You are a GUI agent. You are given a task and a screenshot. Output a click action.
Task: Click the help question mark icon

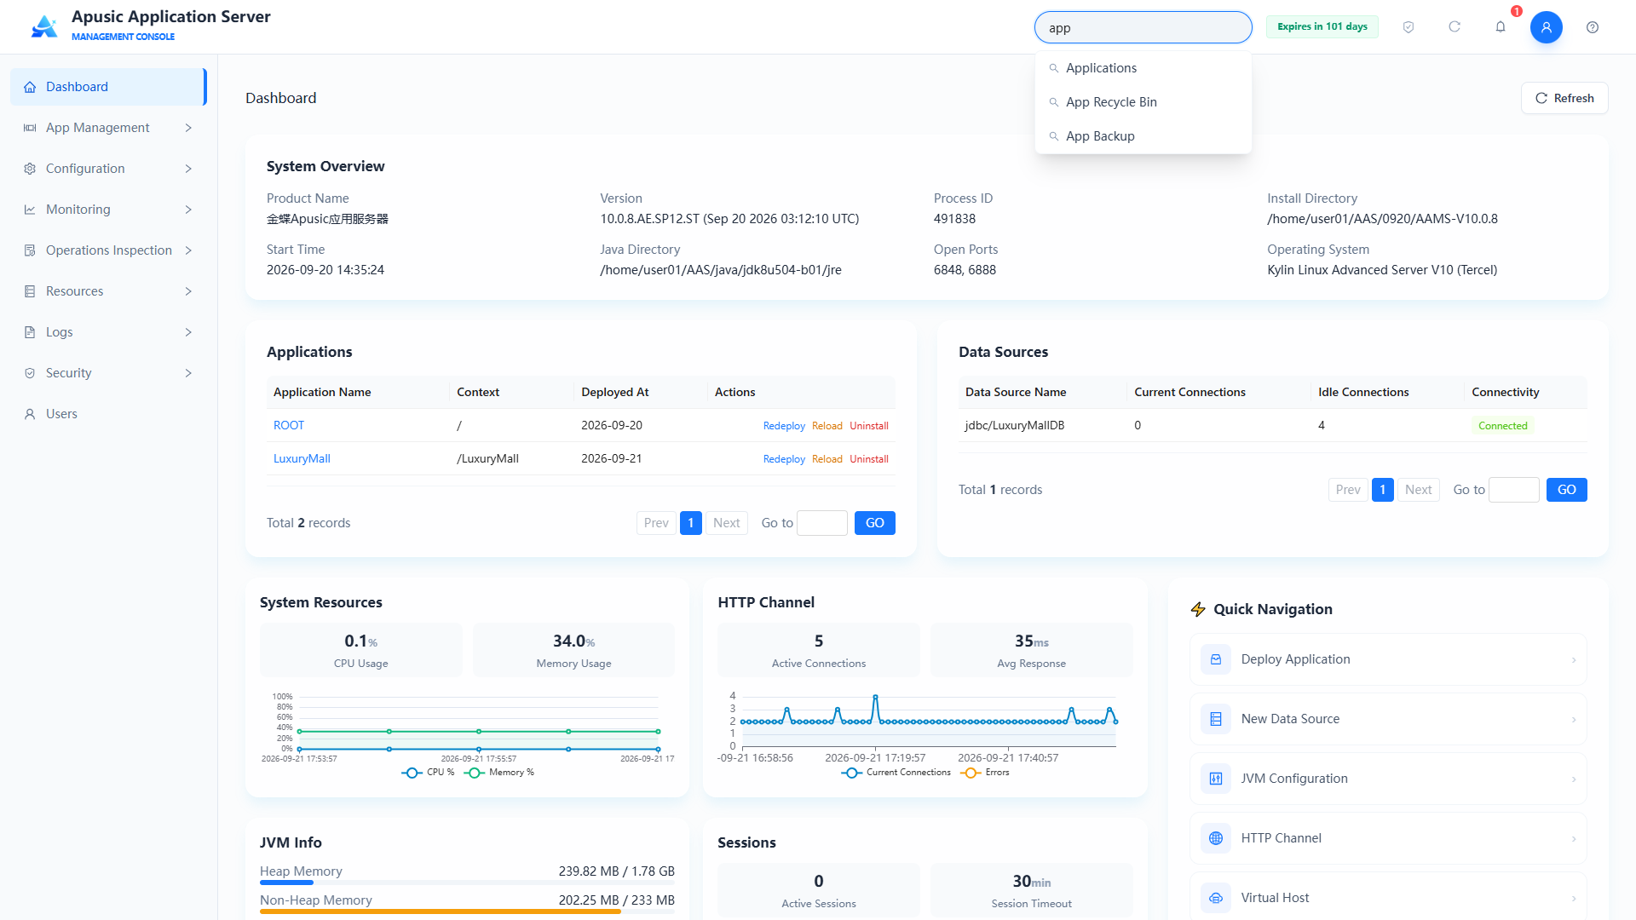[1593, 27]
